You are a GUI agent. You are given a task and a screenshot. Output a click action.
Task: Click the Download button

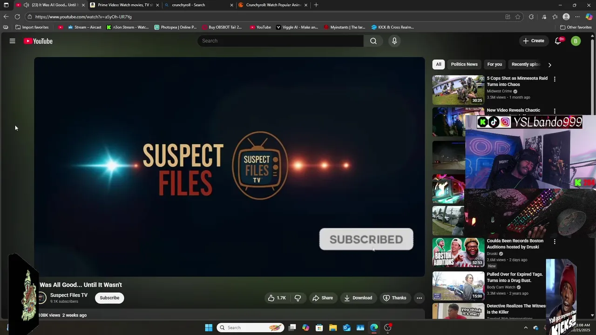(358, 298)
